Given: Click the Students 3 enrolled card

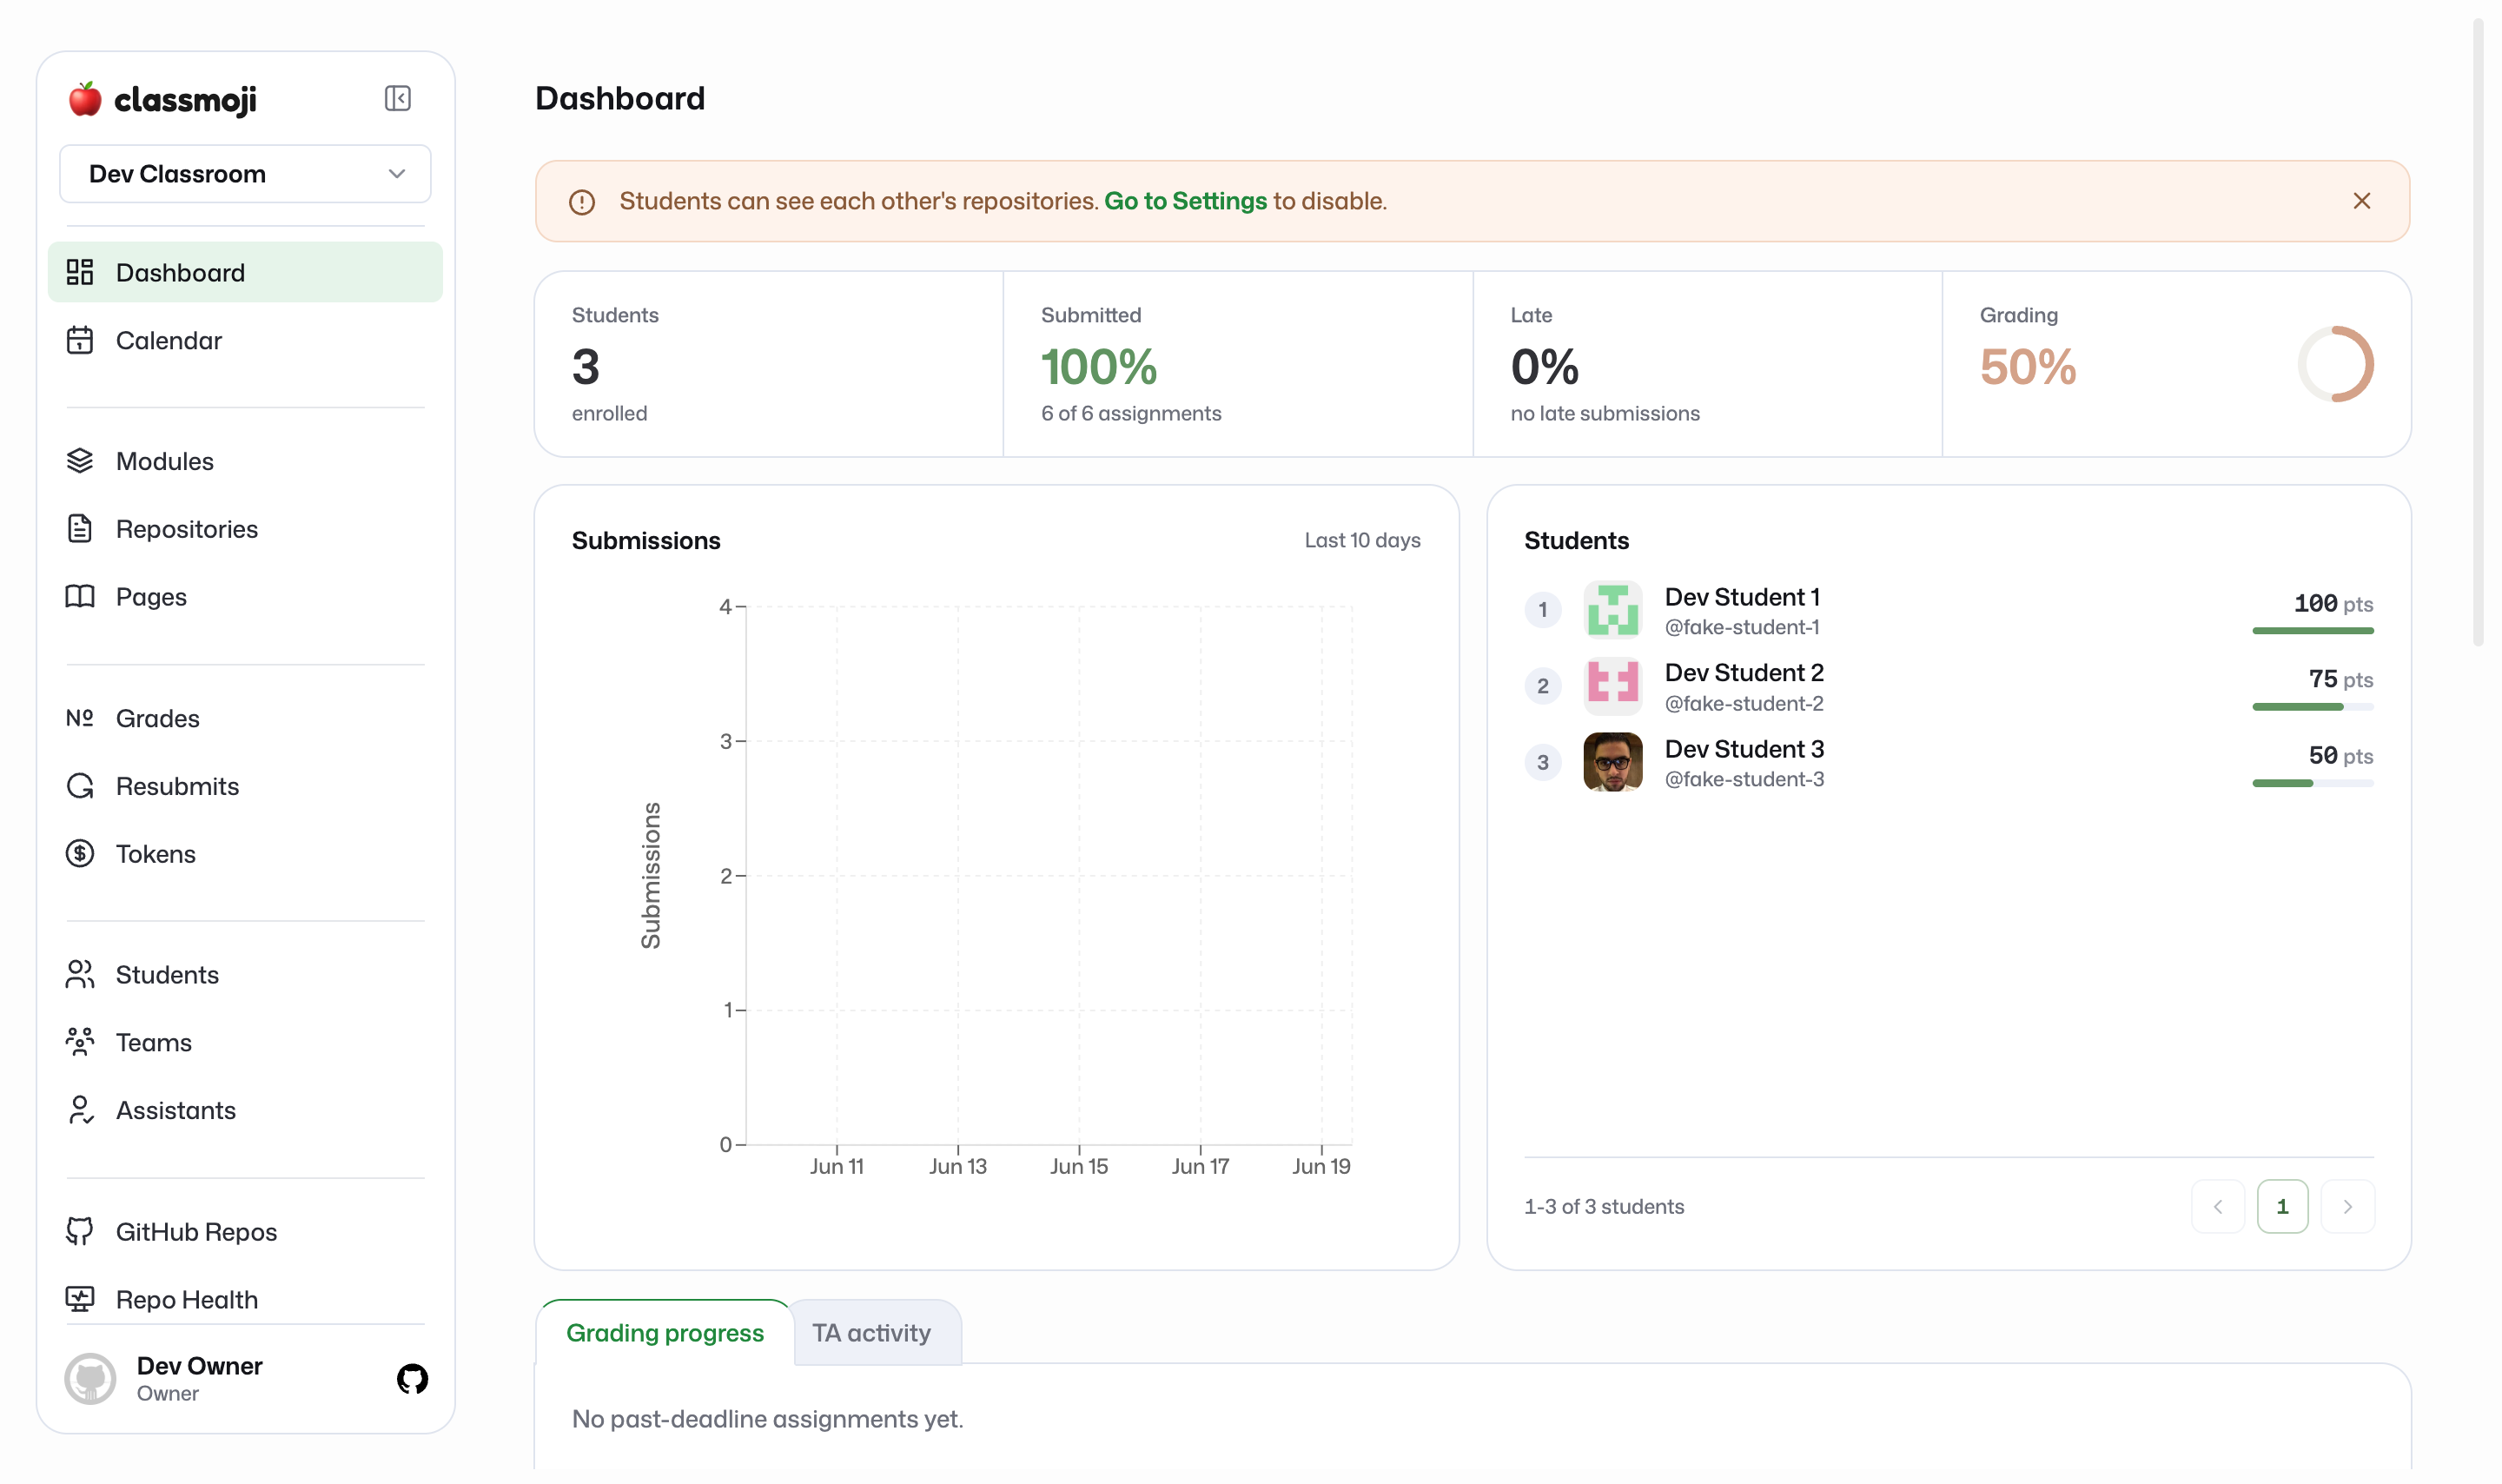Looking at the screenshot, I should point(769,364).
